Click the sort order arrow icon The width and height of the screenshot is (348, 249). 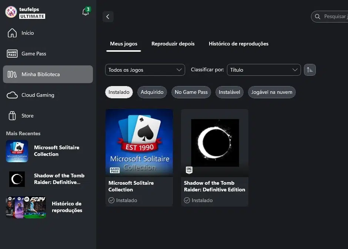309,70
